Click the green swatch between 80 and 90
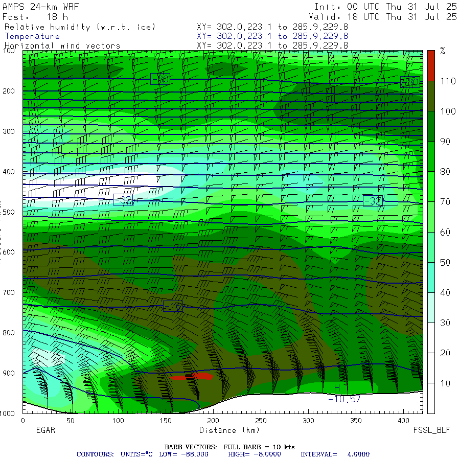 (431, 156)
